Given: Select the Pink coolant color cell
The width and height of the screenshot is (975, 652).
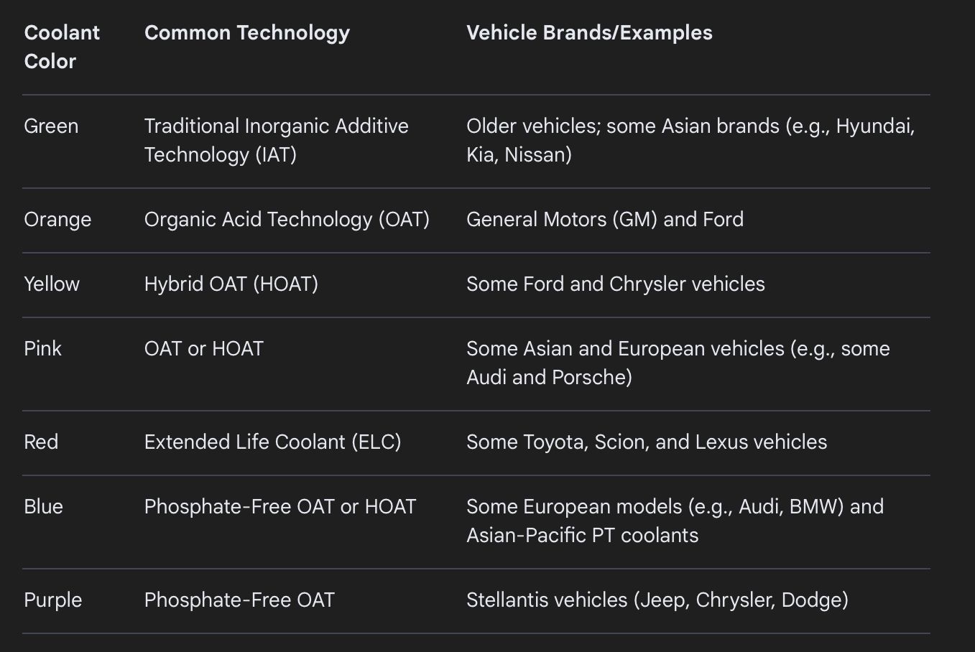Looking at the screenshot, I should 42,349.
